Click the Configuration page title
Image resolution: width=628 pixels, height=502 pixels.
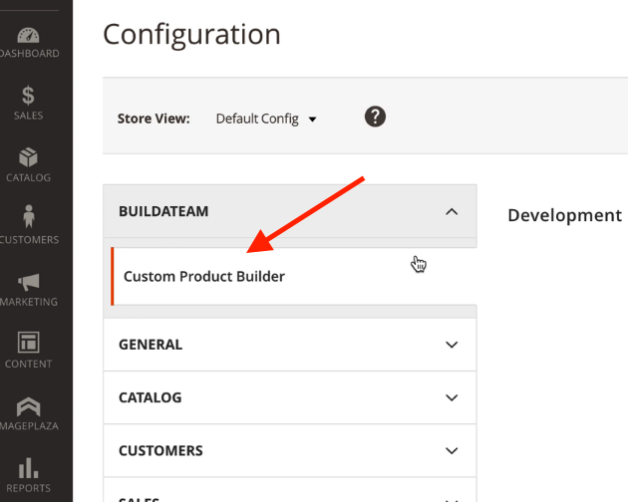tap(191, 35)
